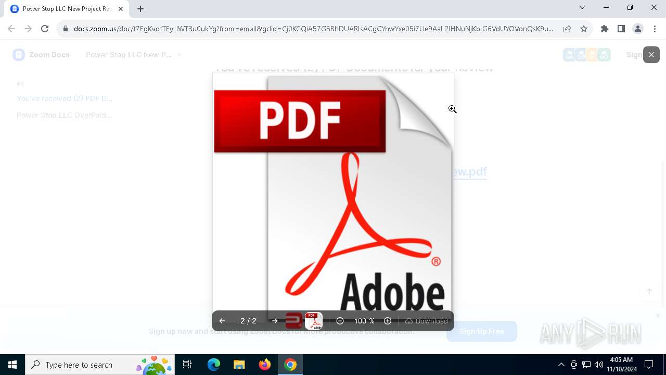
Task: Switch to Chrome on the taskbar
Action: pos(290,365)
